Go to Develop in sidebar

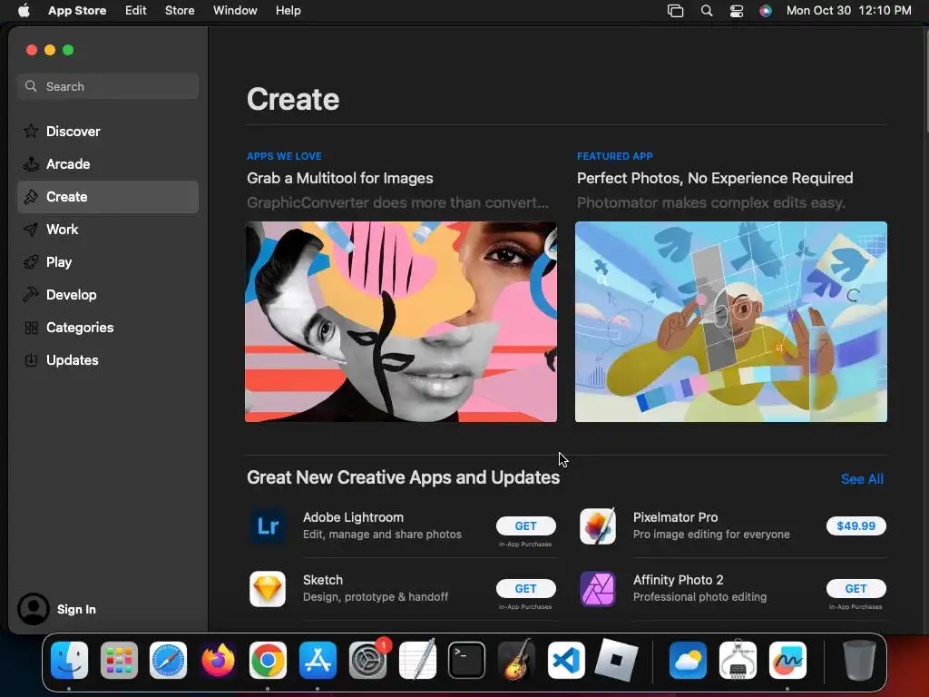click(x=108, y=295)
